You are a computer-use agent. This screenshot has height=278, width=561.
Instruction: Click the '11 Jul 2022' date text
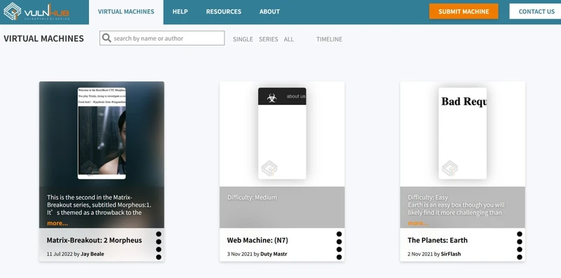click(60, 254)
